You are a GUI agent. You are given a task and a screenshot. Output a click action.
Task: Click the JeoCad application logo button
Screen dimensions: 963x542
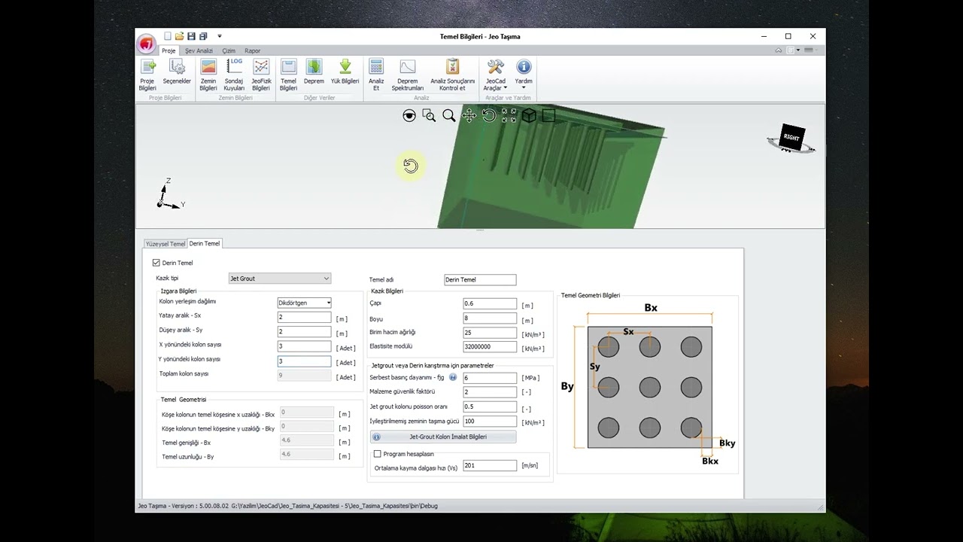(x=147, y=44)
